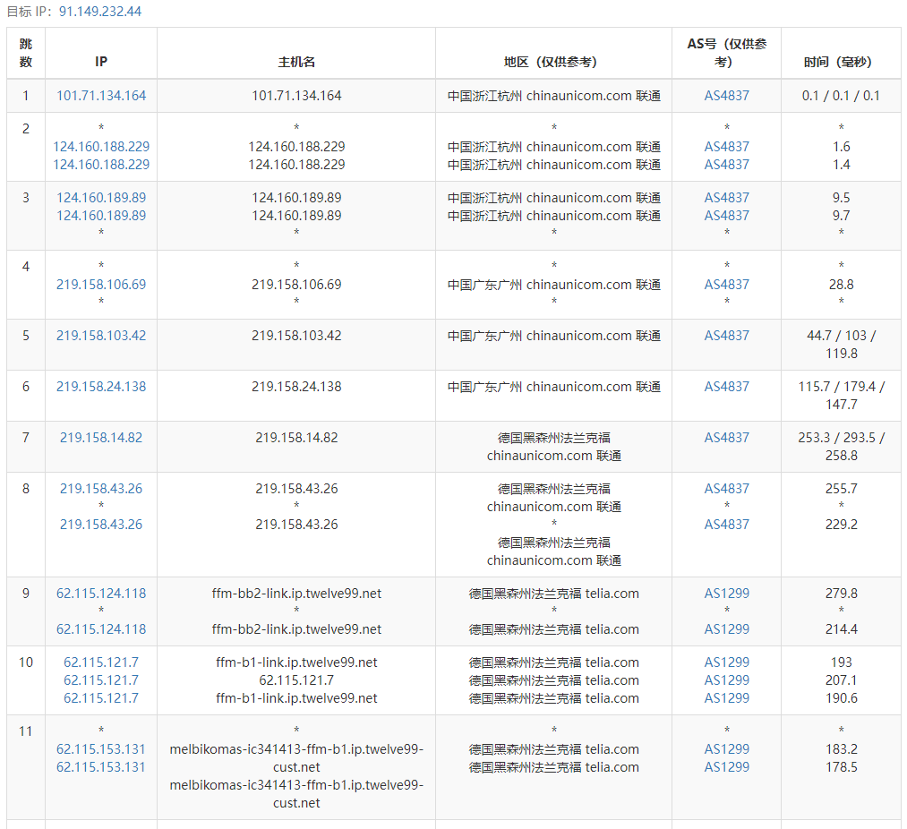
Task: Select the time value 28.8 in hop 4
Action: [841, 284]
